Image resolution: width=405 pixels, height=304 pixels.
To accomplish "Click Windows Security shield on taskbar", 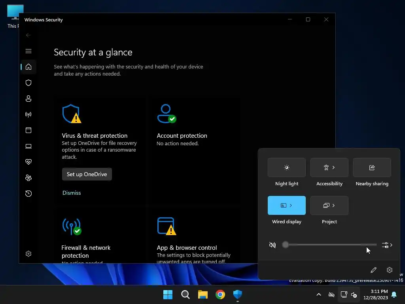I will tap(238, 294).
